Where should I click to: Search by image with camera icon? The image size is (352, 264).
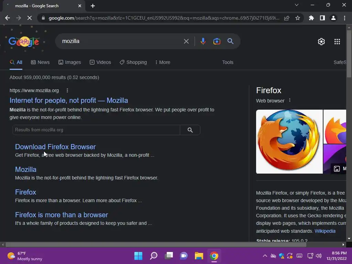click(x=217, y=41)
